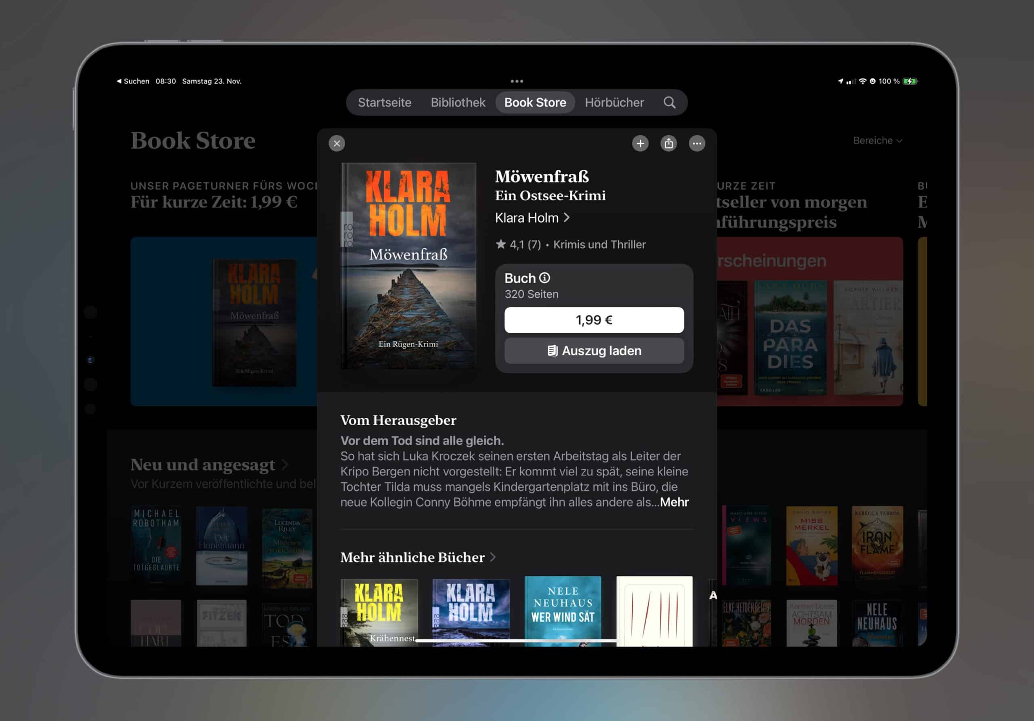Tap the large Möwenfraß cover in sheet
This screenshot has width=1034, height=721.
pos(408,266)
